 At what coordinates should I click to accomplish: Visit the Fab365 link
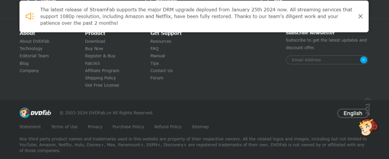92,63
